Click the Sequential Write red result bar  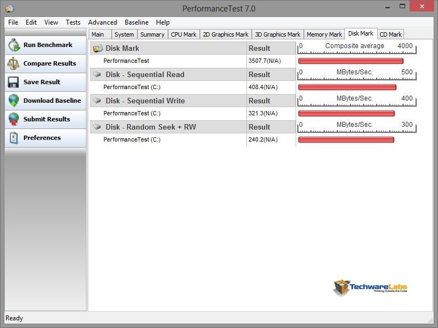pyautogui.click(x=347, y=114)
